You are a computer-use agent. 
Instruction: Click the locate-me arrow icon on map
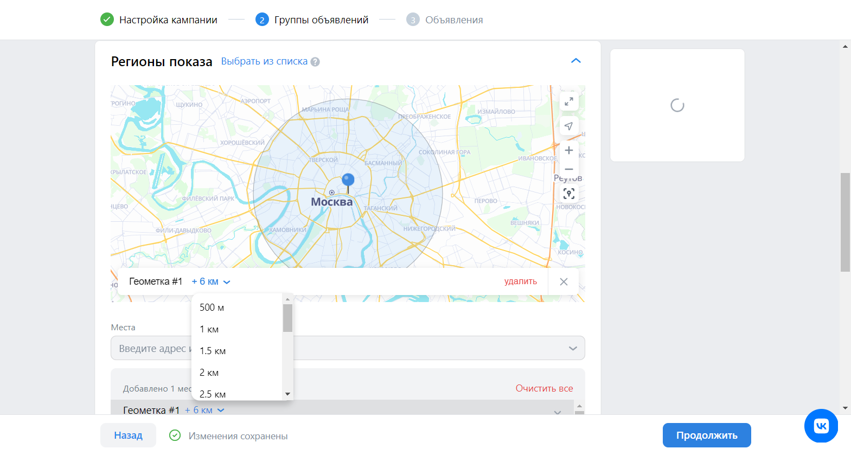coord(568,126)
